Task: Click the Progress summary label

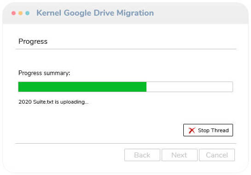Action: click(44, 73)
